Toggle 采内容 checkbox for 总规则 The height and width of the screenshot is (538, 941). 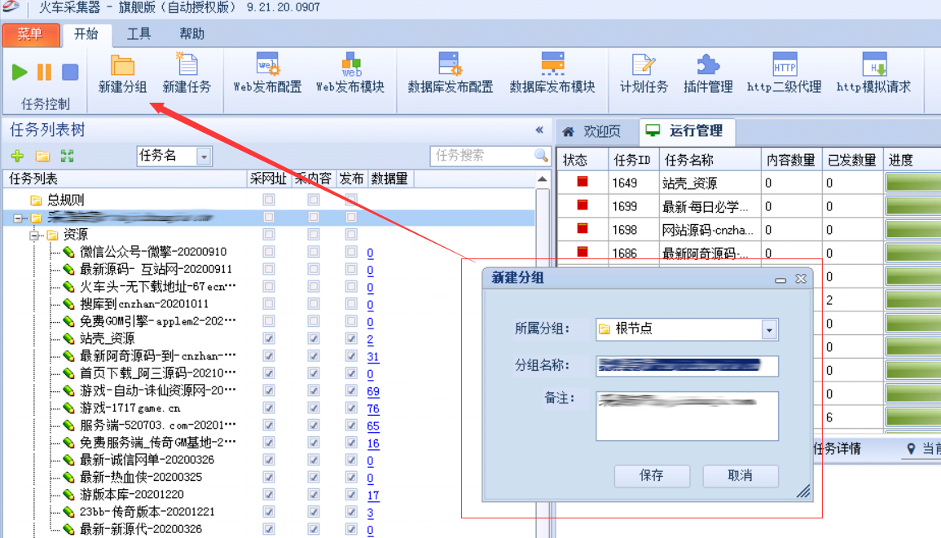coord(313,200)
